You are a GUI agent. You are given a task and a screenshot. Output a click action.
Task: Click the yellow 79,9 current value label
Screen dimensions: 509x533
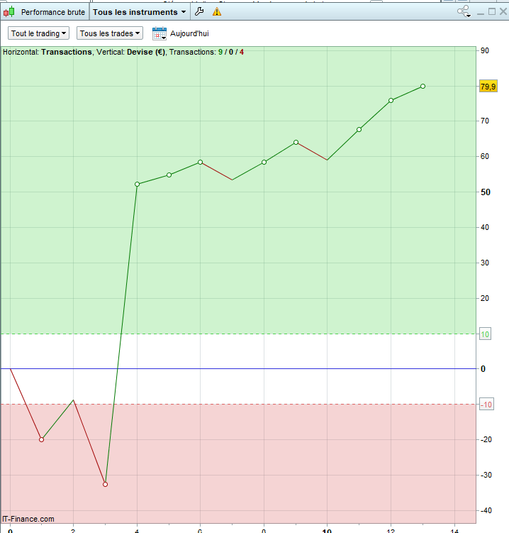[488, 87]
